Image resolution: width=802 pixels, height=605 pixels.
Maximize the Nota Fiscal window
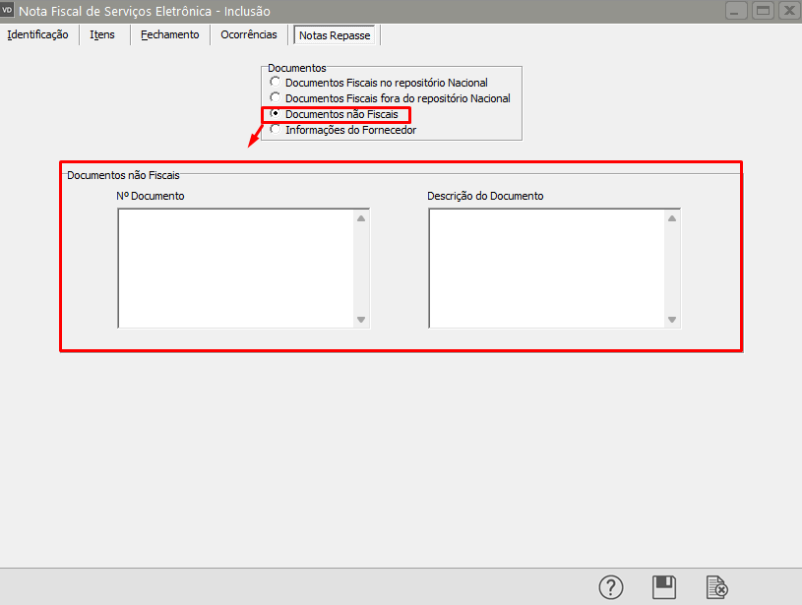(x=762, y=11)
